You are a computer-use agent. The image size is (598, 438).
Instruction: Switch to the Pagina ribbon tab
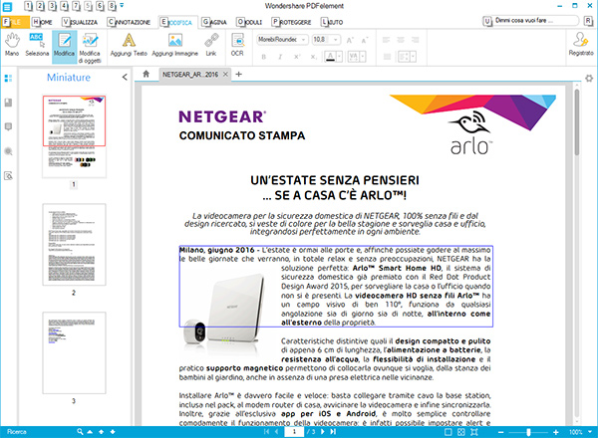(214, 22)
